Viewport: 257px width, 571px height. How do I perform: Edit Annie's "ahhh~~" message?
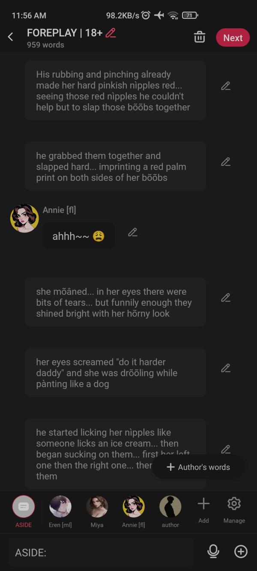[x=133, y=232]
